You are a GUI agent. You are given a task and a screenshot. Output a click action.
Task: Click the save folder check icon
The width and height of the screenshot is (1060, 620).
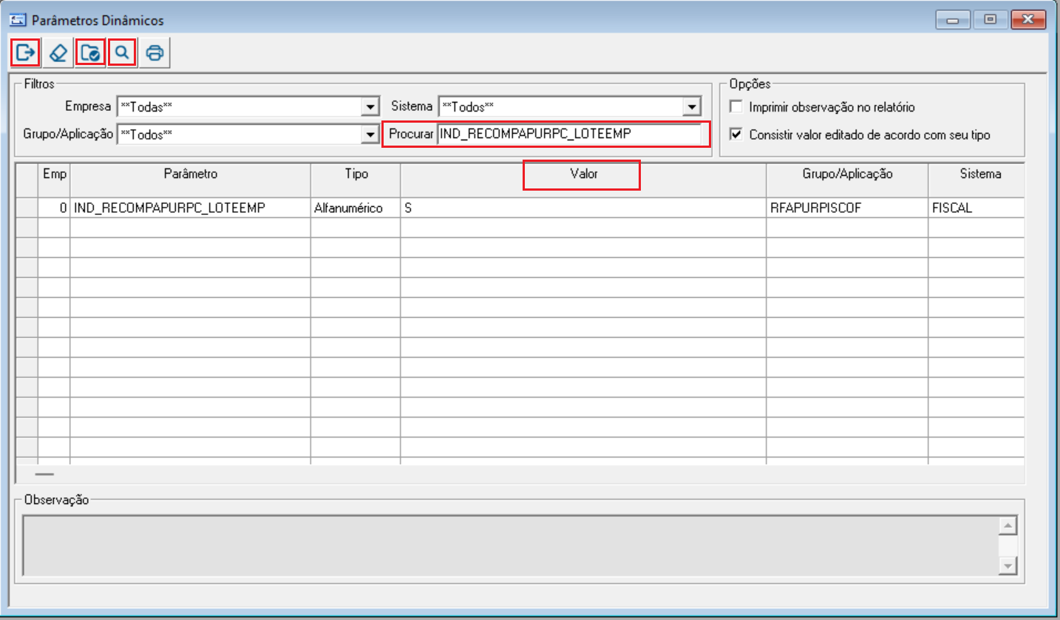90,53
